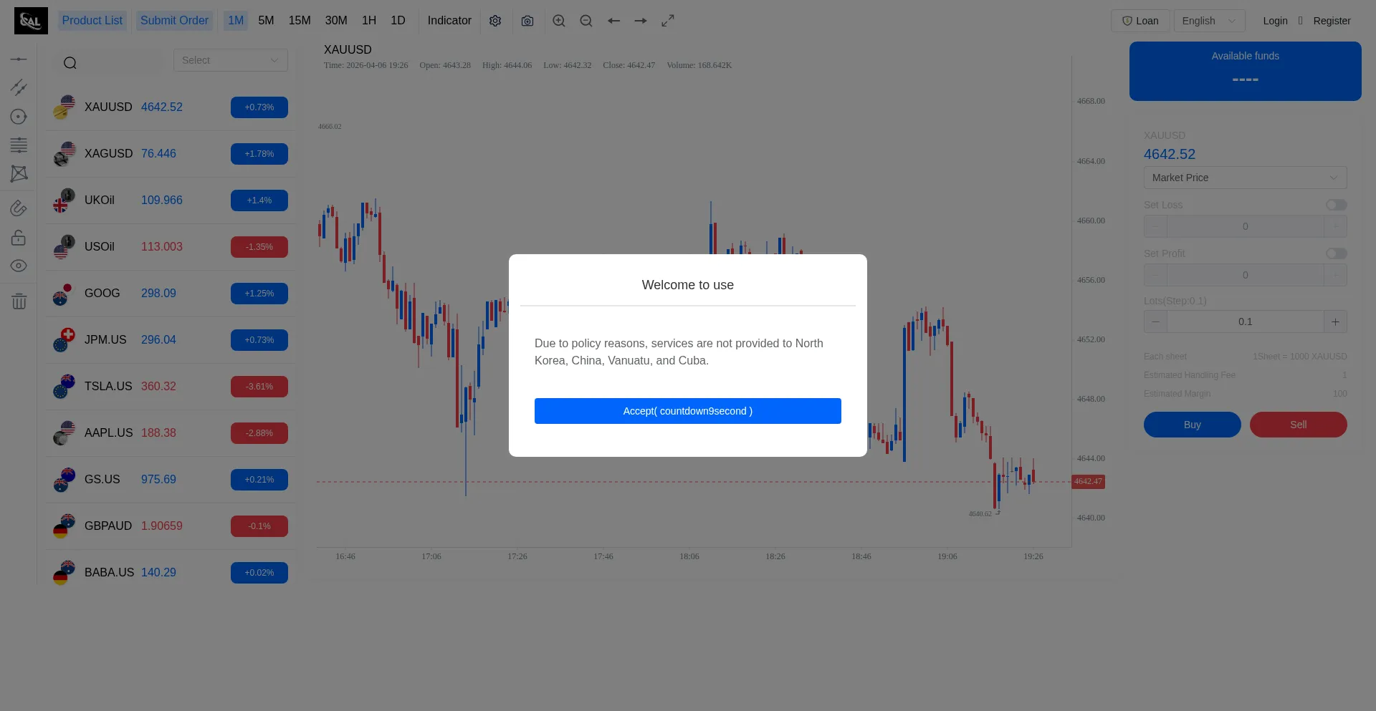
Task: Open the Market Price order type dropdown
Action: click(x=1246, y=178)
